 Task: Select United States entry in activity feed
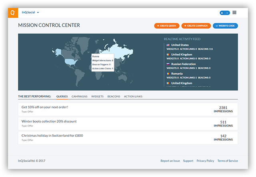[x=190, y=47]
